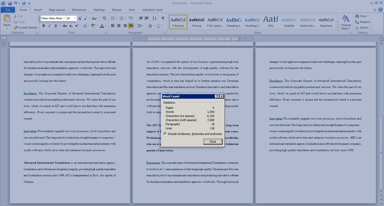Click the tab selector button left of ruler
The image size is (384, 206).
pyautogui.click(x=4, y=39)
